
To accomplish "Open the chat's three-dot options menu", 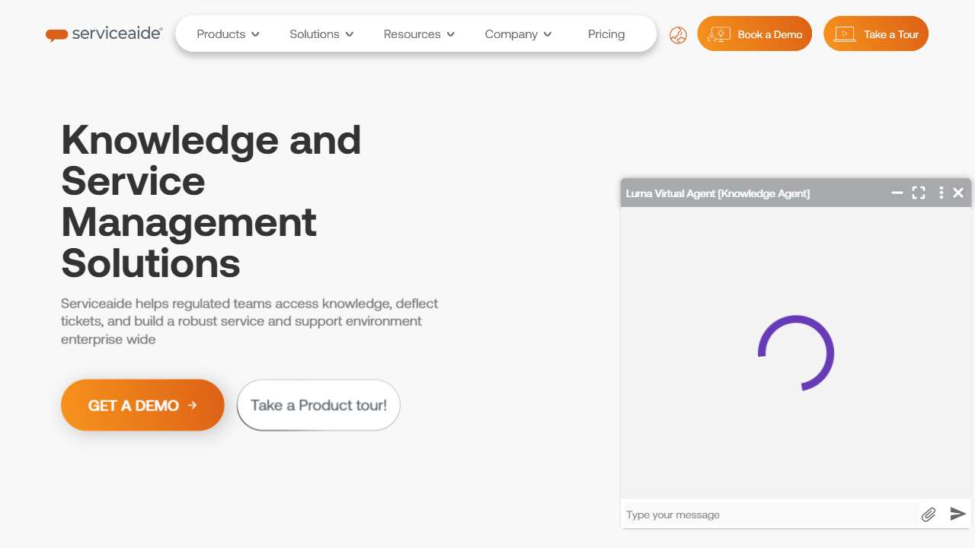I will [x=941, y=193].
